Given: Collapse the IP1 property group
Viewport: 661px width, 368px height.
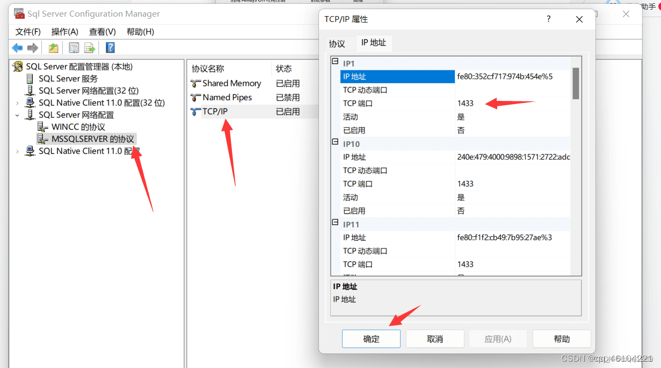Looking at the screenshot, I should 336,62.
